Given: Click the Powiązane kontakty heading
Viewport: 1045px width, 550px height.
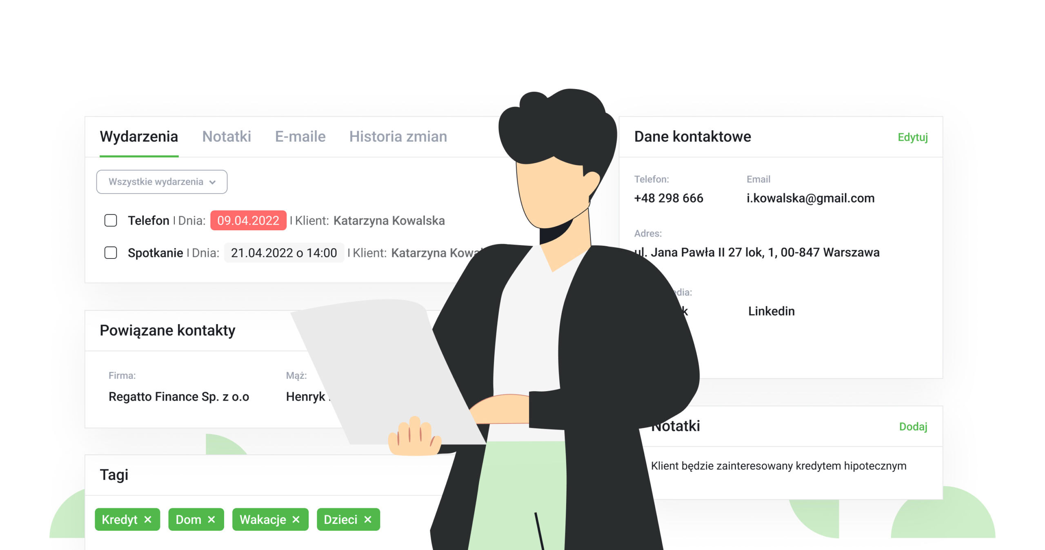Looking at the screenshot, I should tap(167, 330).
